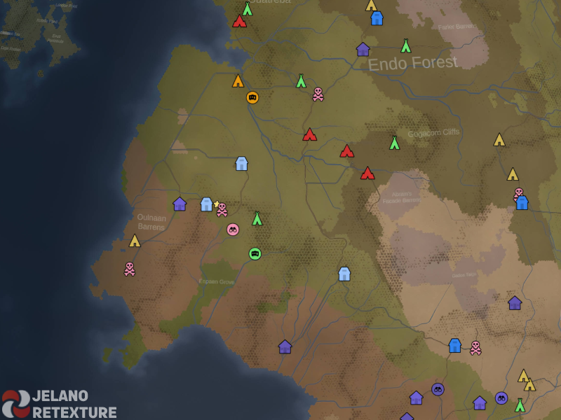Click upper yellow tent right of Gogacom Cliffs
Screen dimensions: 561x420
tap(499, 139)
